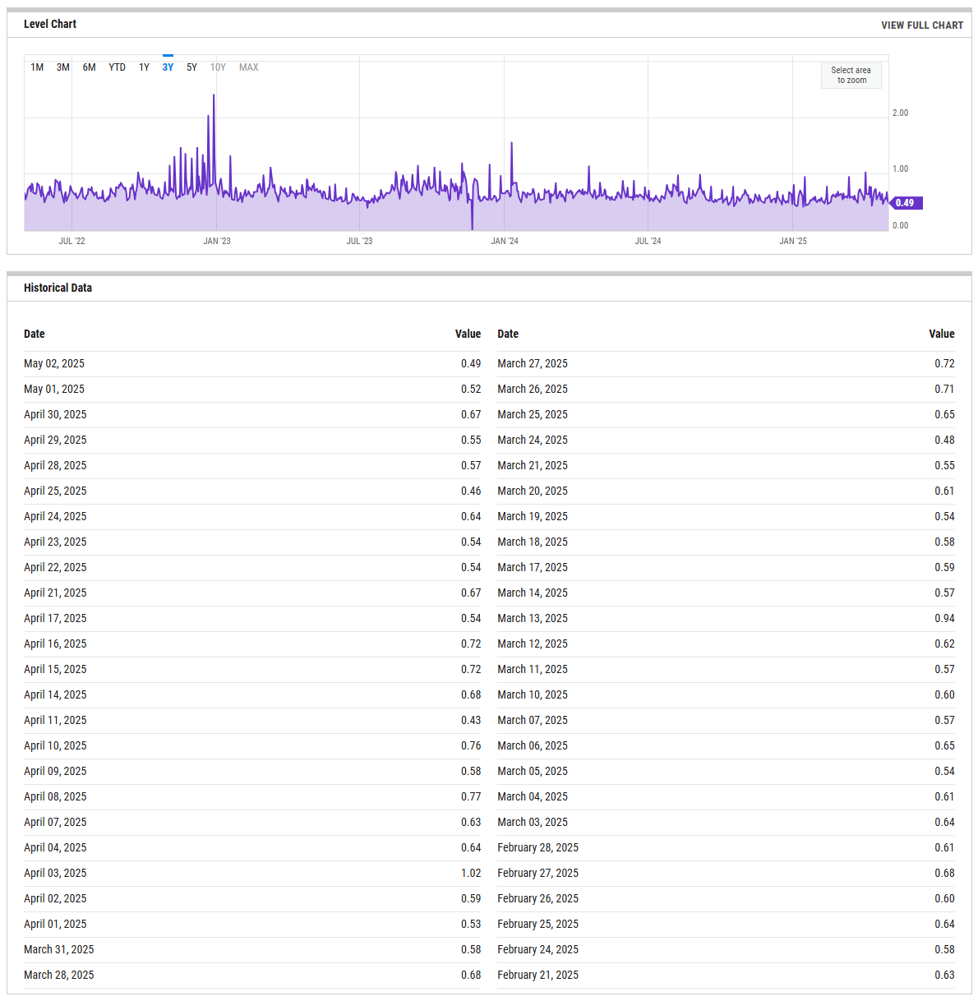Screen dimensions: 978x1001
Task: Click the 0.94 value cell
Action: pyautogui.click(x=944, y=618)
